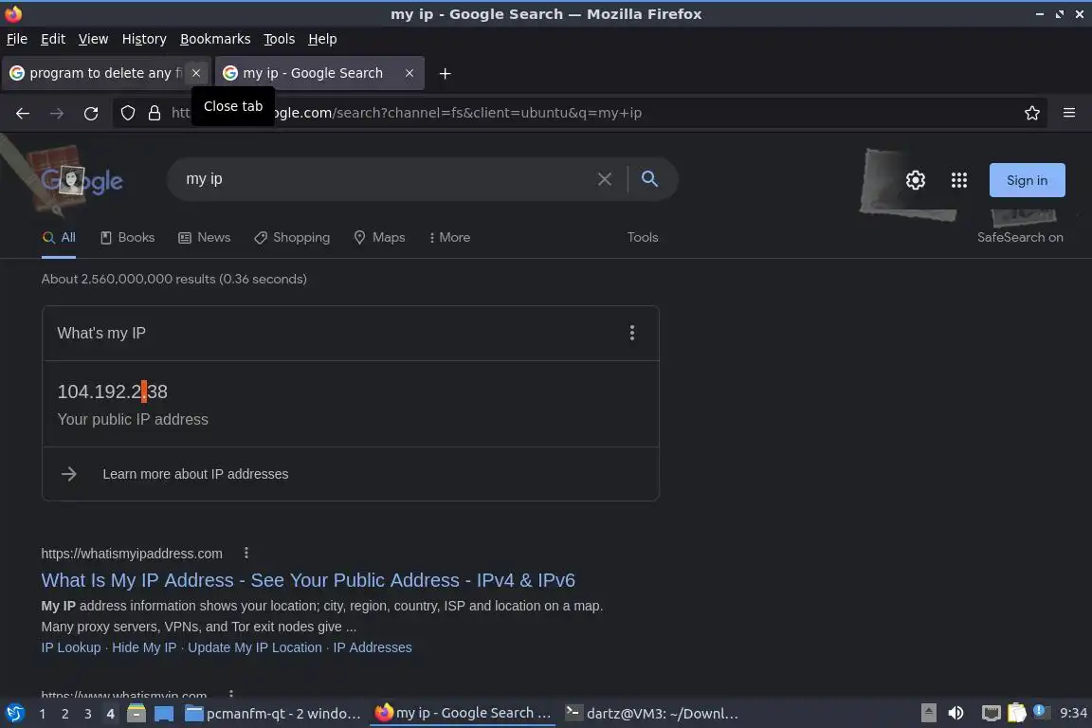Switch to virtual desktop 3
This screenshot has height=728, width=1092.
click(x=88, y=714)
